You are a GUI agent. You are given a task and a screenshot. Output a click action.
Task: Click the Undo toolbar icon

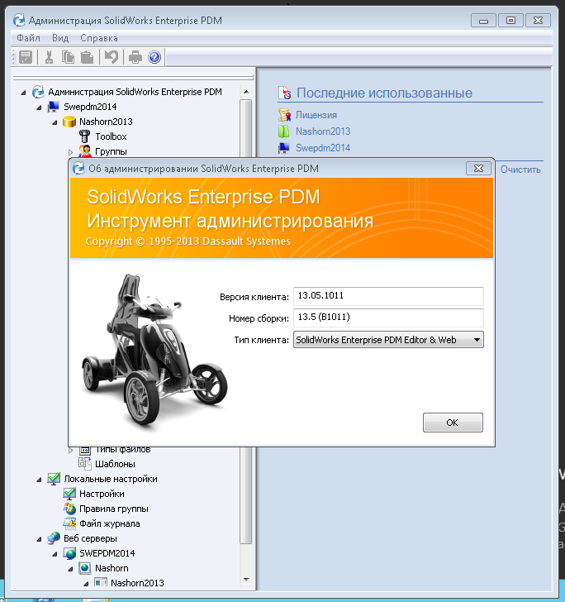pos(112,57)
